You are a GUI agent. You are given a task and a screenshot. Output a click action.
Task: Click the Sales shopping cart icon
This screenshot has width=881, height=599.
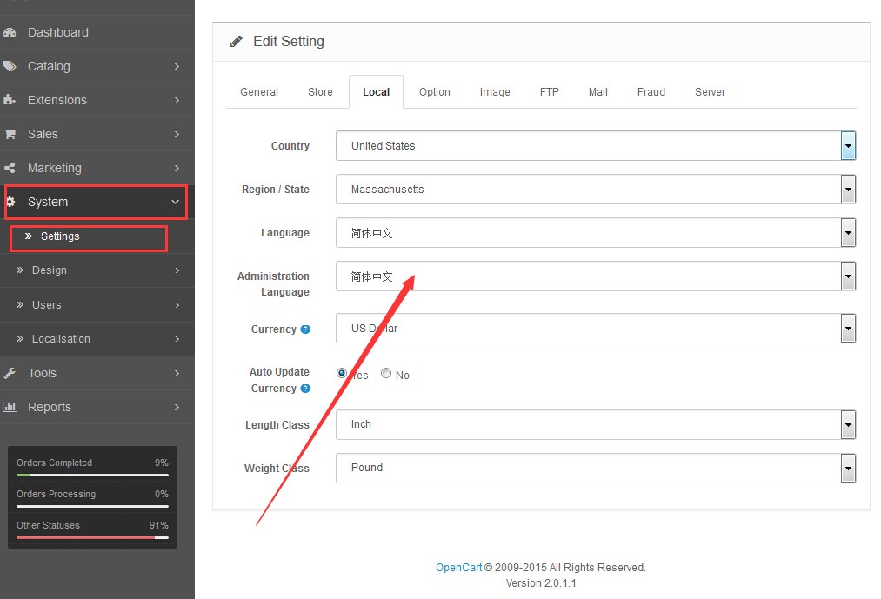[x=10, y=134]
